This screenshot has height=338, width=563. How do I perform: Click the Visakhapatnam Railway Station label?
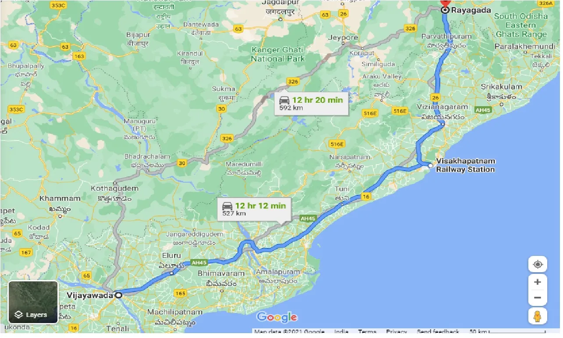click(465, 165)
